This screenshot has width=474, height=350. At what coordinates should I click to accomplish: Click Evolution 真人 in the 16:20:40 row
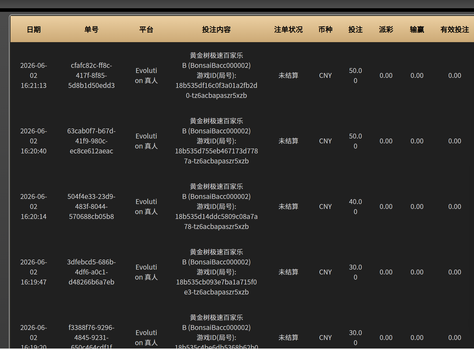[x=146, y=141]
